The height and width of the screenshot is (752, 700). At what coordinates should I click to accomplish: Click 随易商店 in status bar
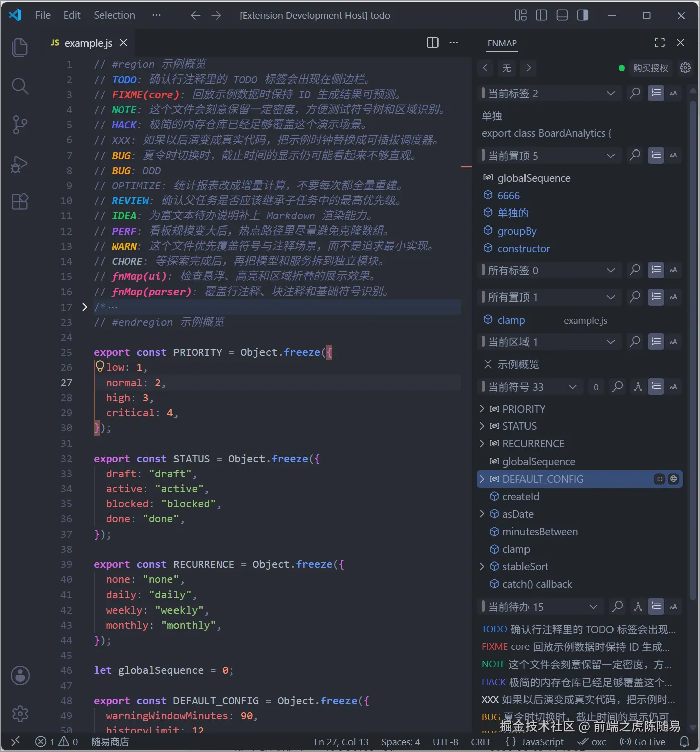click(110, 742)
